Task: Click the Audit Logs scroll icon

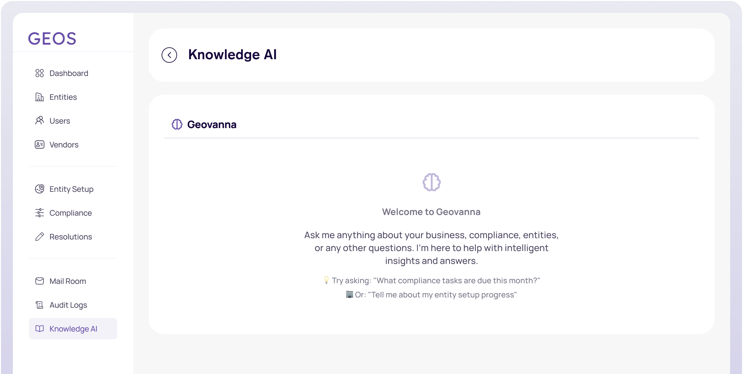Action: point(40,305)
